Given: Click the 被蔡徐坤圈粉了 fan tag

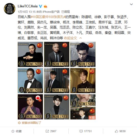Looking at the screenshot, I should pyautogui.click(x=31, y=123).
